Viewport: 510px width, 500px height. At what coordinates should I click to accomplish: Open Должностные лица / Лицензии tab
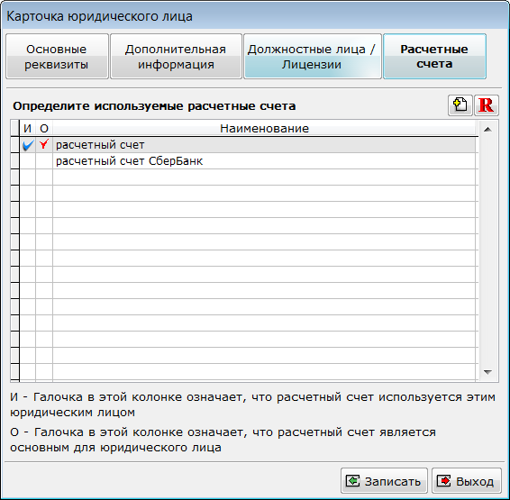click(313, 56)
